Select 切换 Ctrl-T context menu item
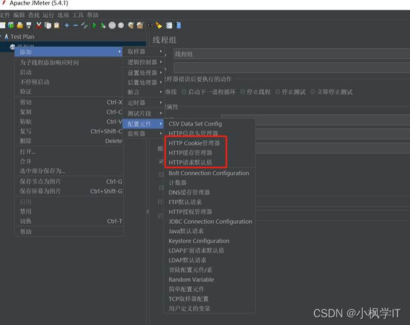The image size is (410, 325). (69, 221)
